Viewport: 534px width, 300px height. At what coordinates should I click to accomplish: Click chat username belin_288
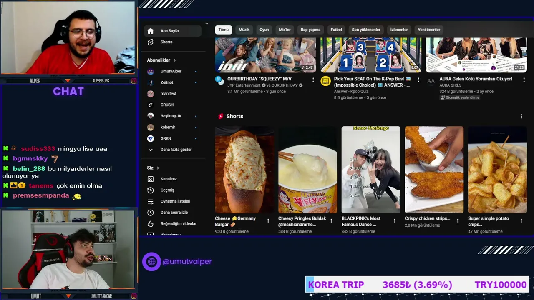click(x=29, y=169)
